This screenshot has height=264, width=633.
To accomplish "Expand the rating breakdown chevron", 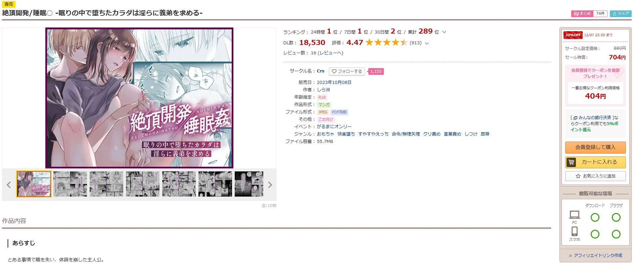I will tap(427, 43).
